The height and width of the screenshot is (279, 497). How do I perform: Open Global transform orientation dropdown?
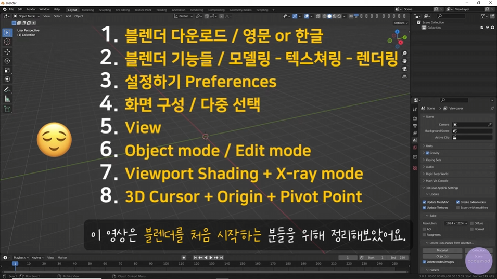coord(184,16)
